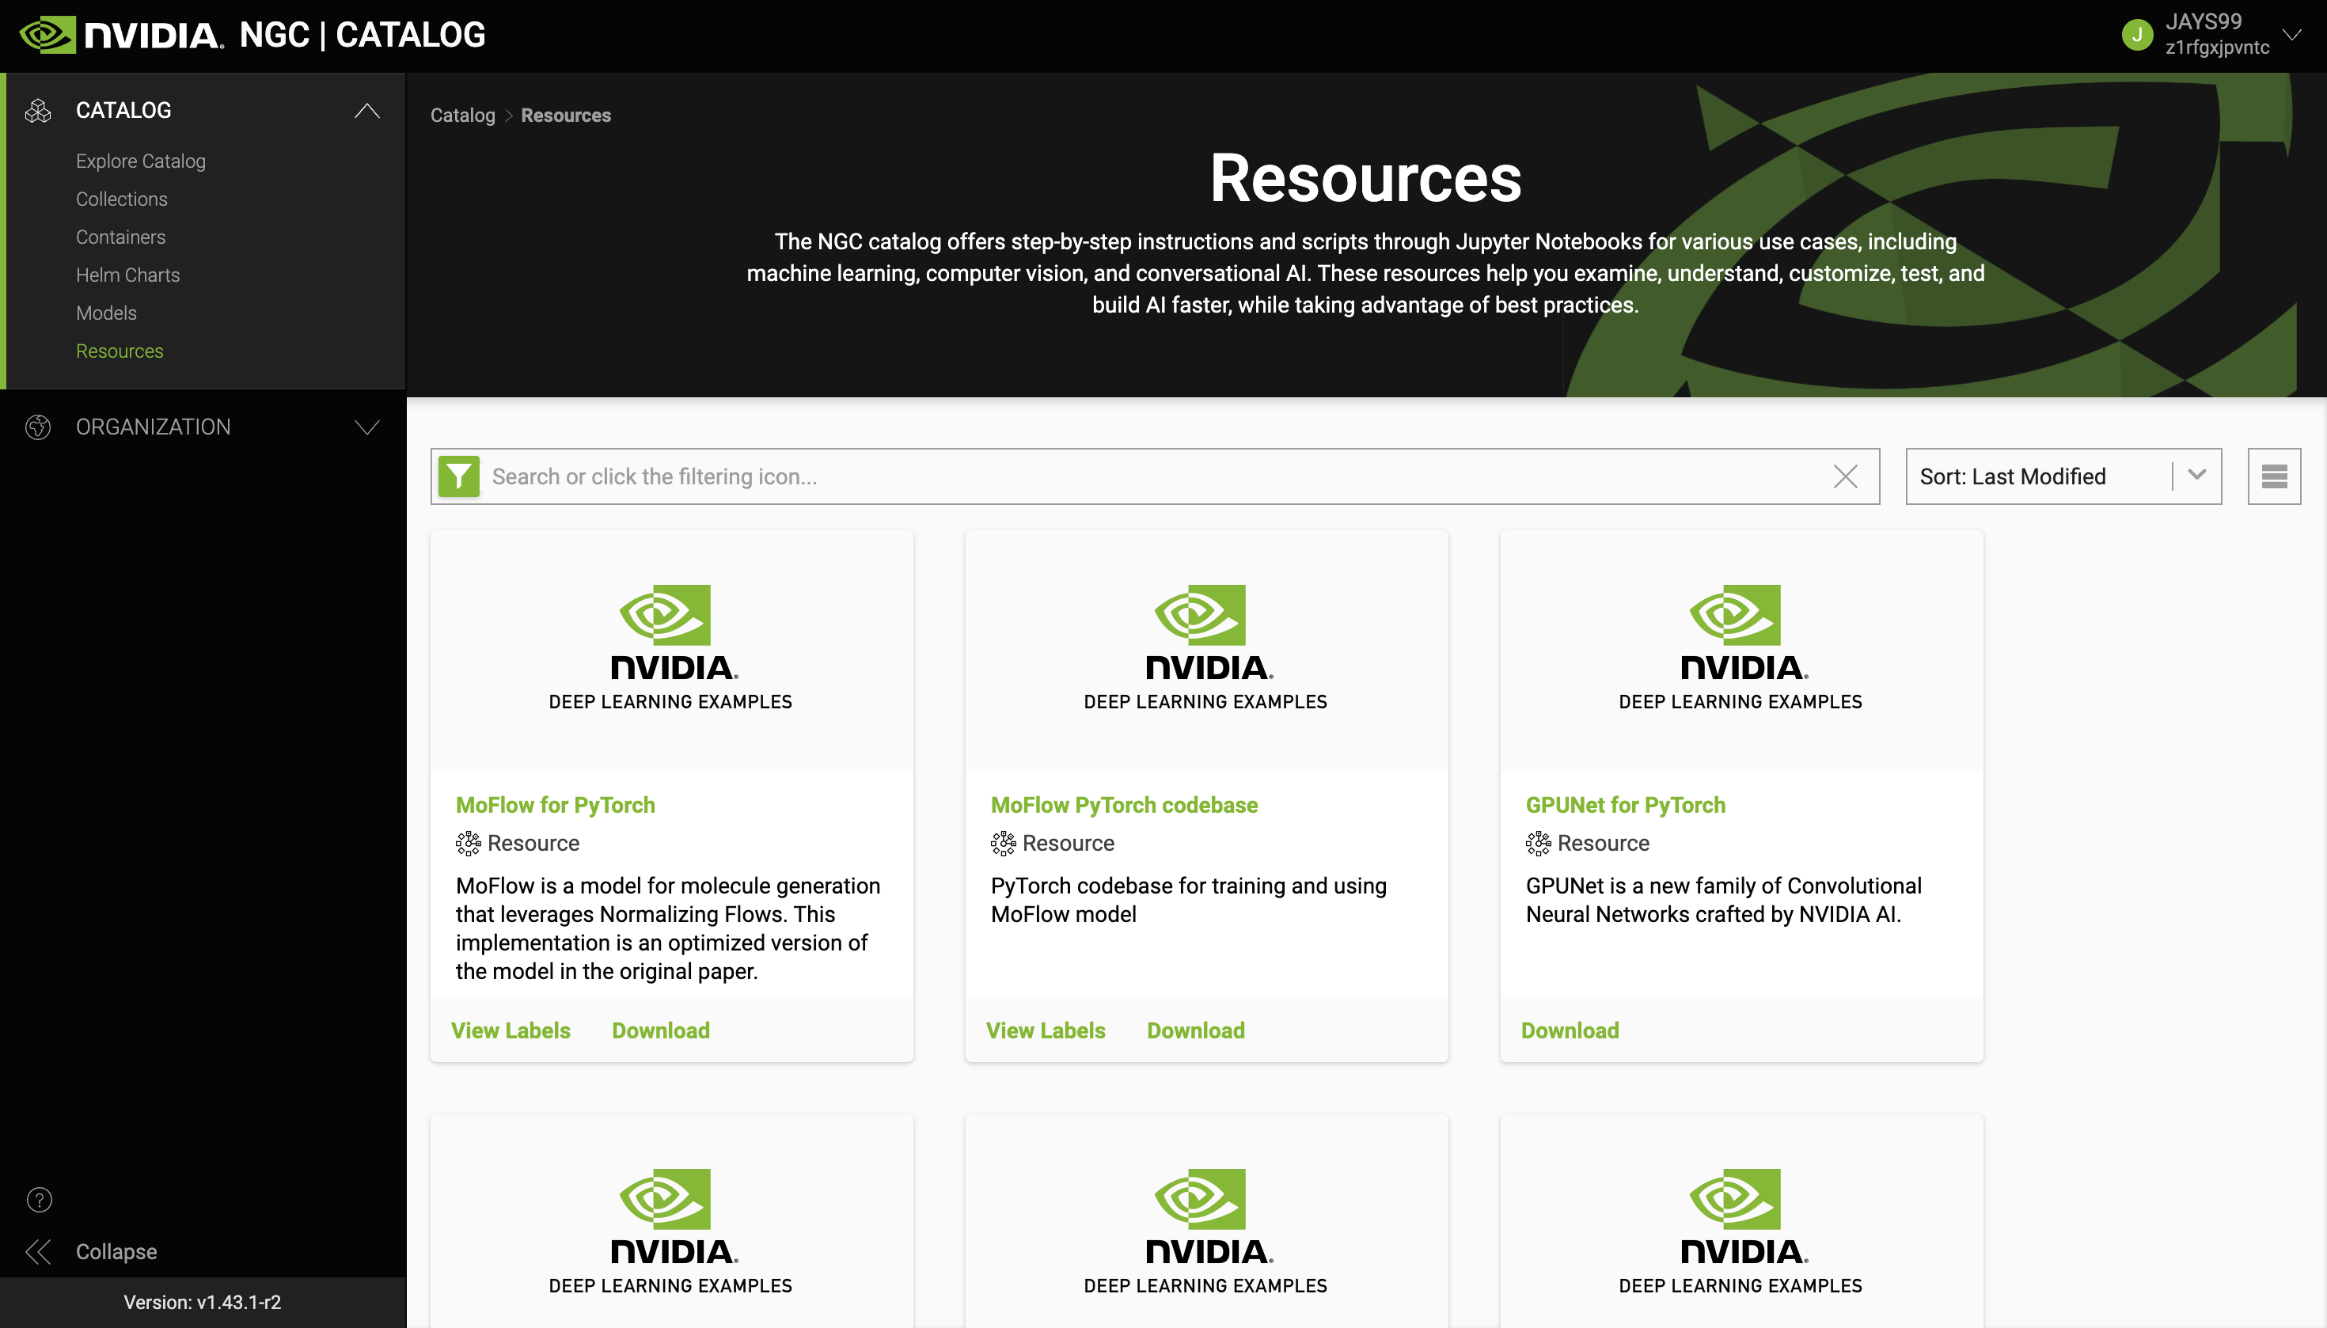Click the list view toggle icon
Screen dimensions: 2327x1328
point(2274,476)
